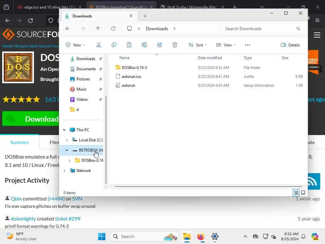Toggle the Details pane

click(290, 45)
